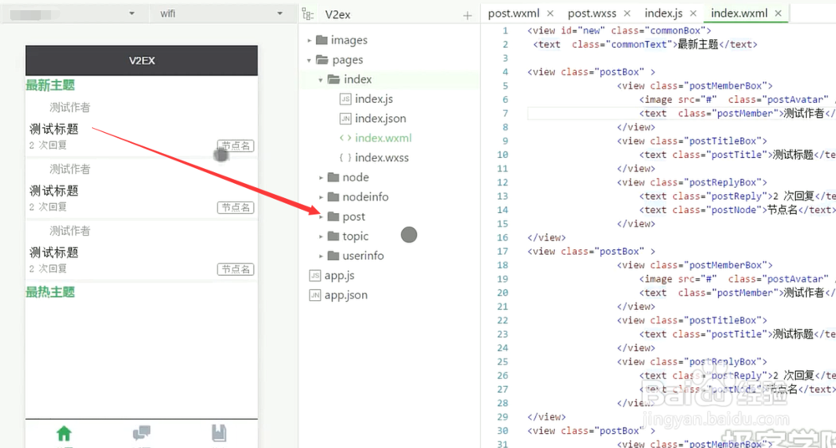This screenshot has height=448, width=836.
Task: Switch to the index.wxml tab
Action: click(738, 13)
